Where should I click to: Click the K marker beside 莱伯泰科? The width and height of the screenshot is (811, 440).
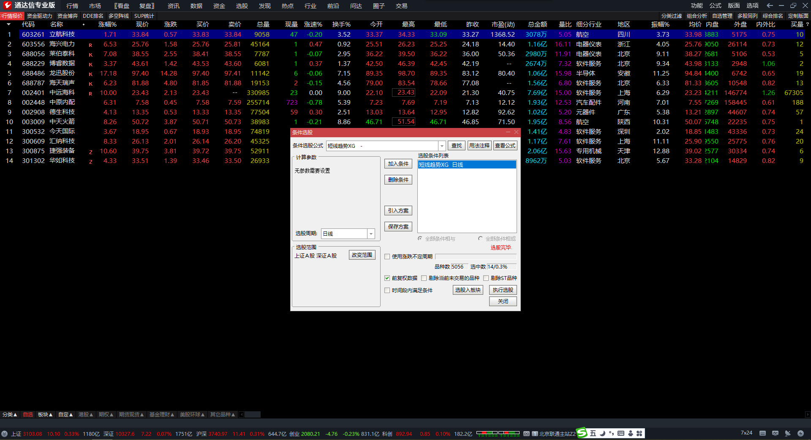pos(90,54)
